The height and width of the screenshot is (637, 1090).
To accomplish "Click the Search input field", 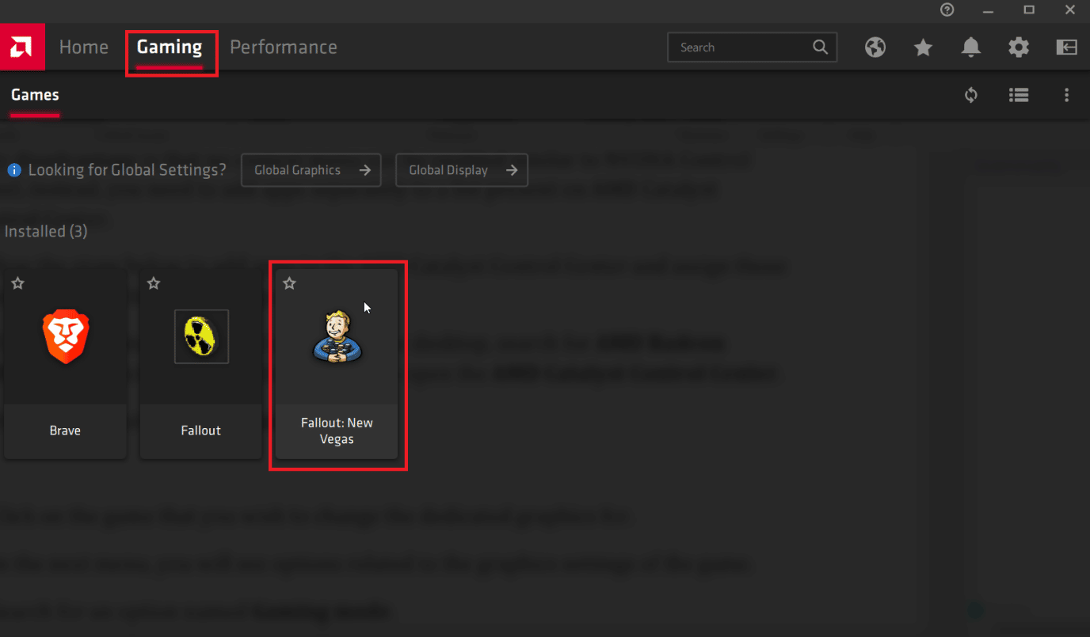I will click(x=752, y=47).
